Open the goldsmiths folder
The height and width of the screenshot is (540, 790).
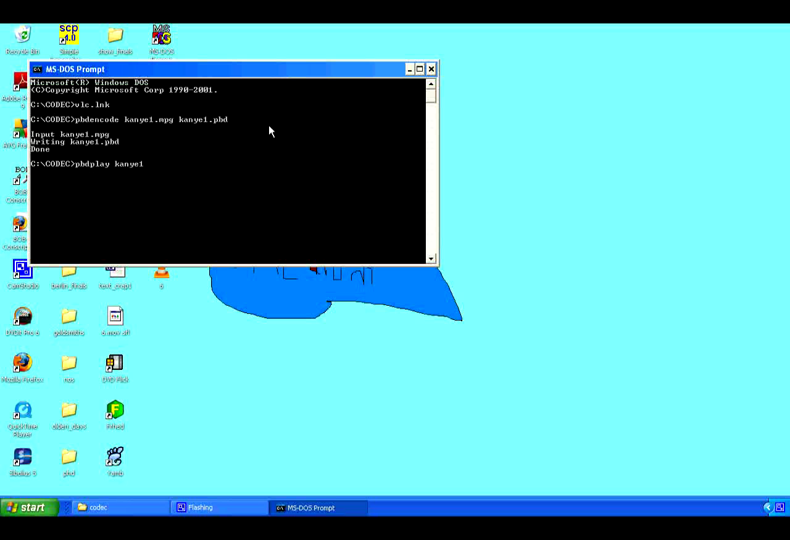[69, 322]
